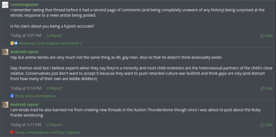Click Android raptor's avatar on 3:17 post
Screen dimensions: 276x137
pyautogui.click(x=5, y=105)
